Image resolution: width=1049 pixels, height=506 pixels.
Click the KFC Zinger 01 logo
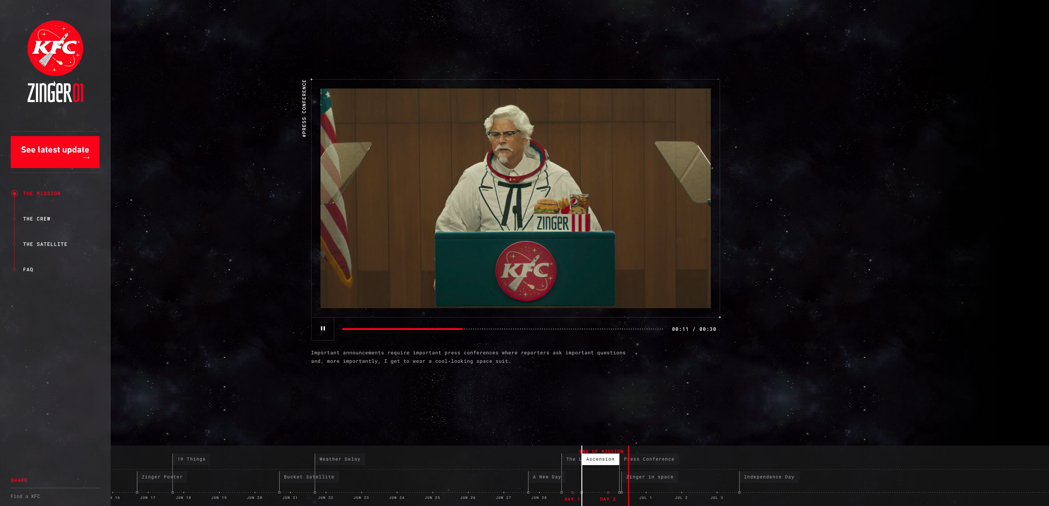pyautogui.click(x=55, y=62)
